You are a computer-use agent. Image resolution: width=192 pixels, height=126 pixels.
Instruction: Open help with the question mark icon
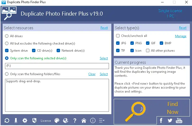coord(75,120)
